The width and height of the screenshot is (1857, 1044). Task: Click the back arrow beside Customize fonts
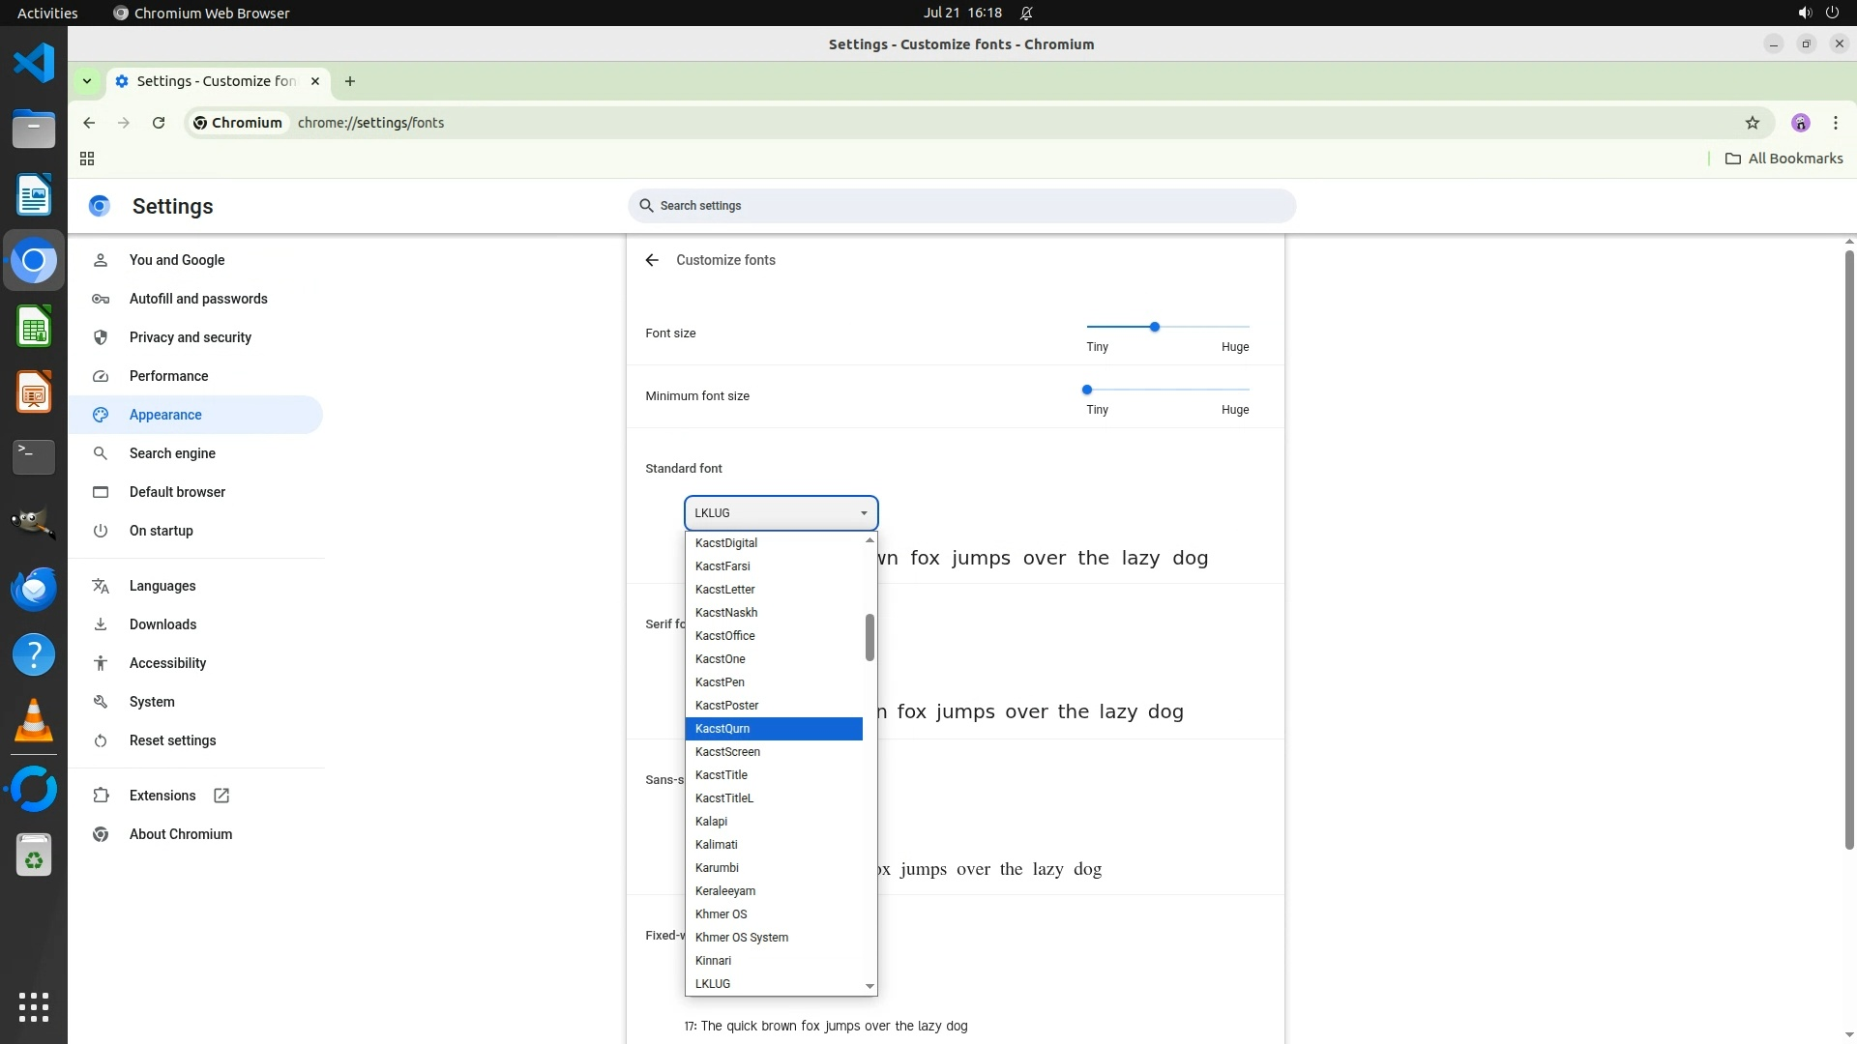pos(652,260)
